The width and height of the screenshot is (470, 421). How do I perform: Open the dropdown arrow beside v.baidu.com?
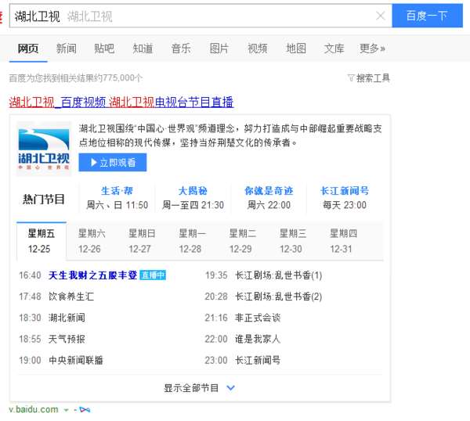(x=66, y=410)
